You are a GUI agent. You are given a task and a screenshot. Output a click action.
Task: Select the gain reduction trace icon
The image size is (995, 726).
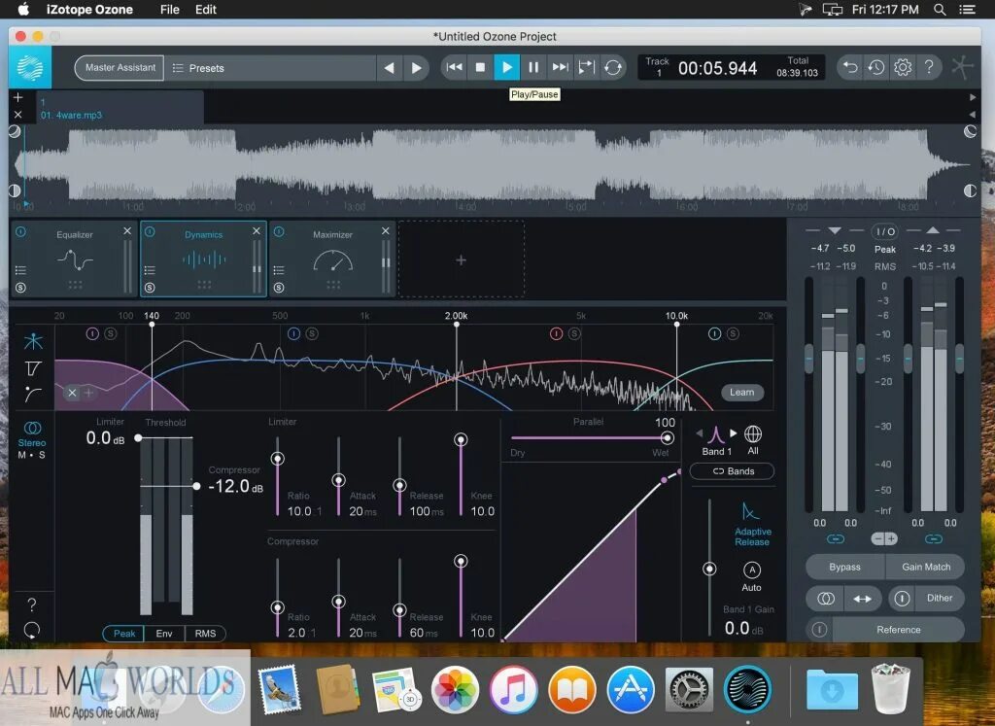tap(33, 394)
